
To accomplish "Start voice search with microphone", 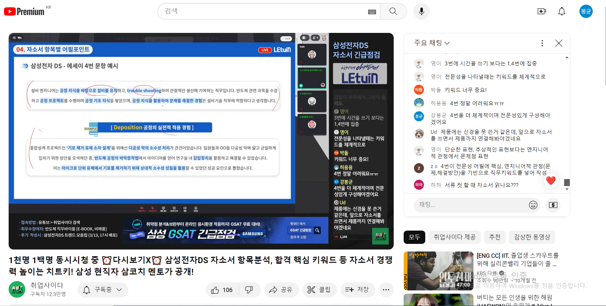I will 421,11.
